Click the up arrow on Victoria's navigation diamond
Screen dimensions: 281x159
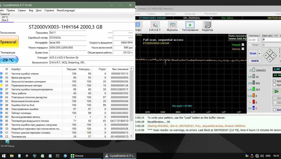pyautogui.click(x=270, y=52)
